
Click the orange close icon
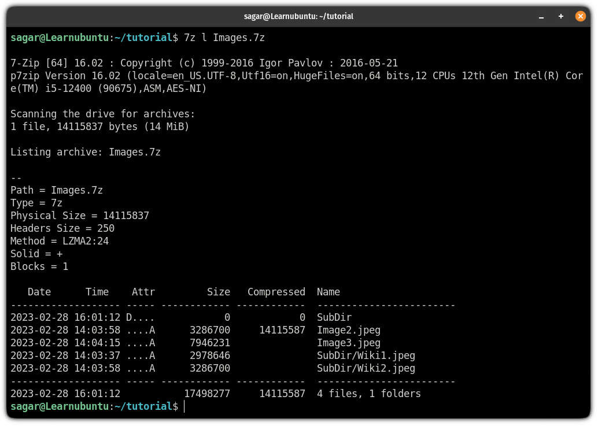click(581, 16)
